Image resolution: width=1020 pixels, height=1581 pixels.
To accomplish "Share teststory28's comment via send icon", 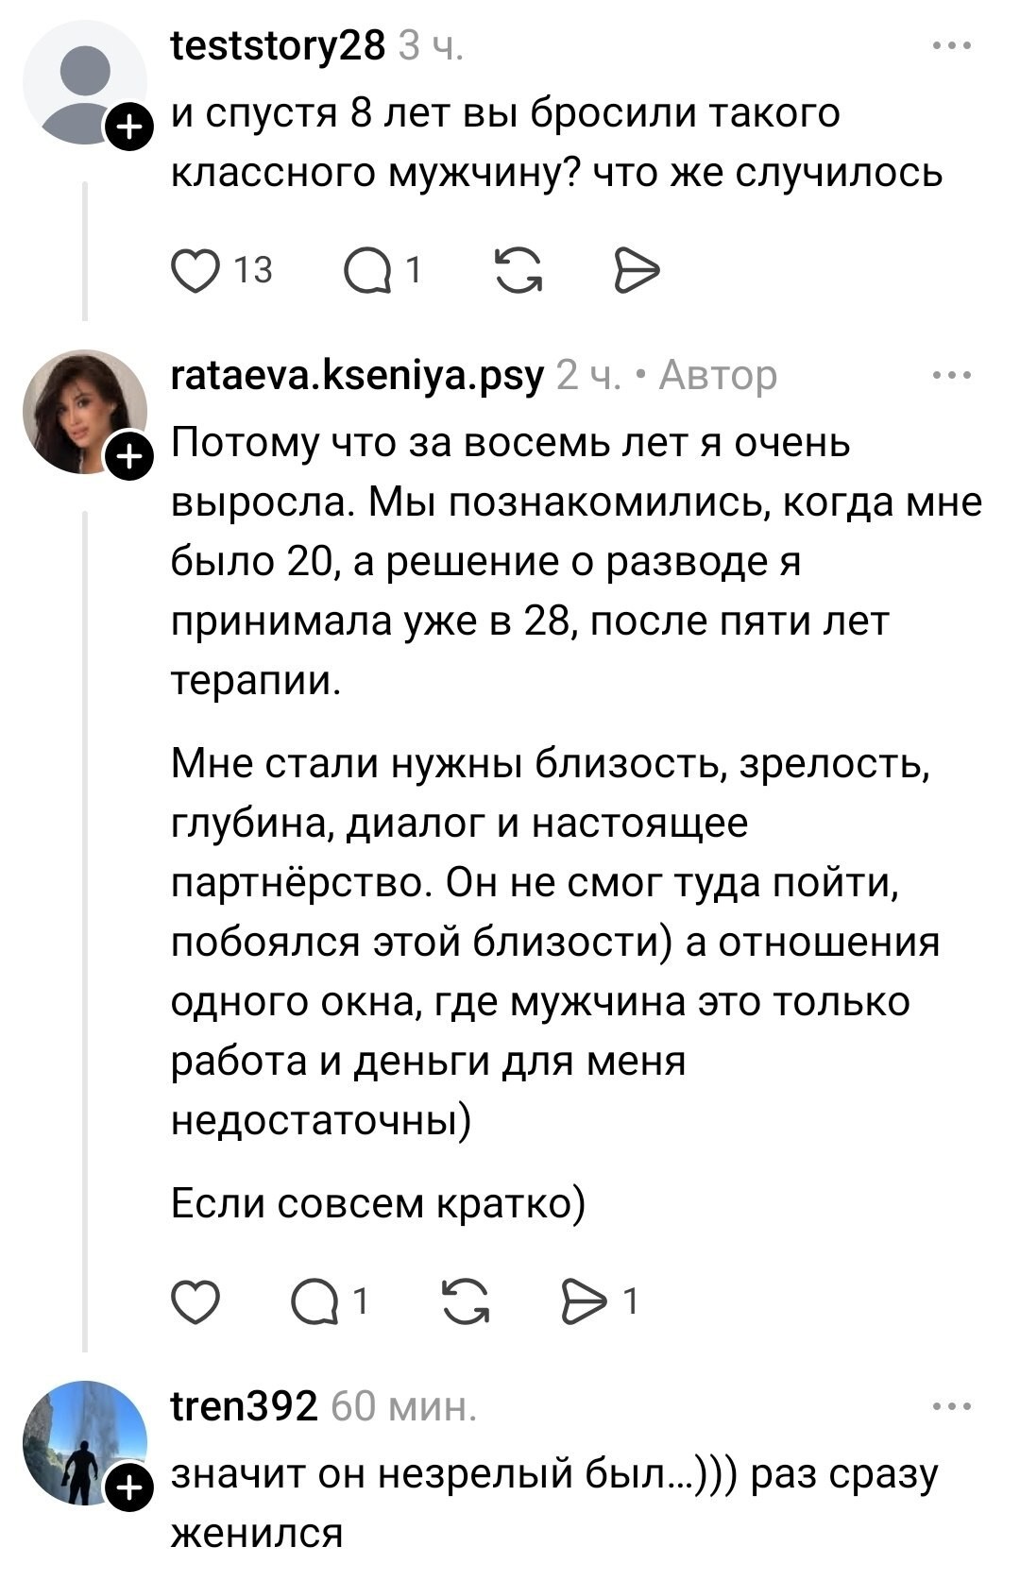I will click(x=637, y=271).
